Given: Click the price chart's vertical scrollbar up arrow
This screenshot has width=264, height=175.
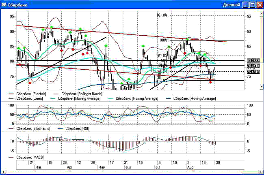Looking at the screenshot, I should (262, 14).
